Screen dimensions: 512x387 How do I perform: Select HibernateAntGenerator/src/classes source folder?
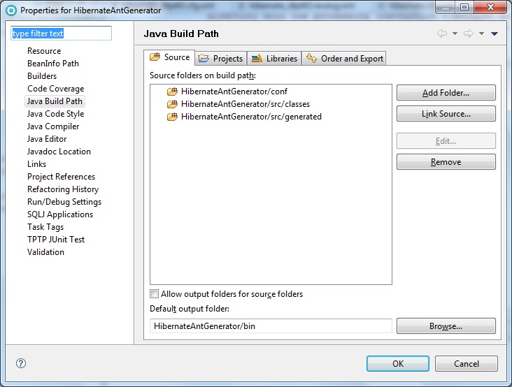click(x=246, y=104)
